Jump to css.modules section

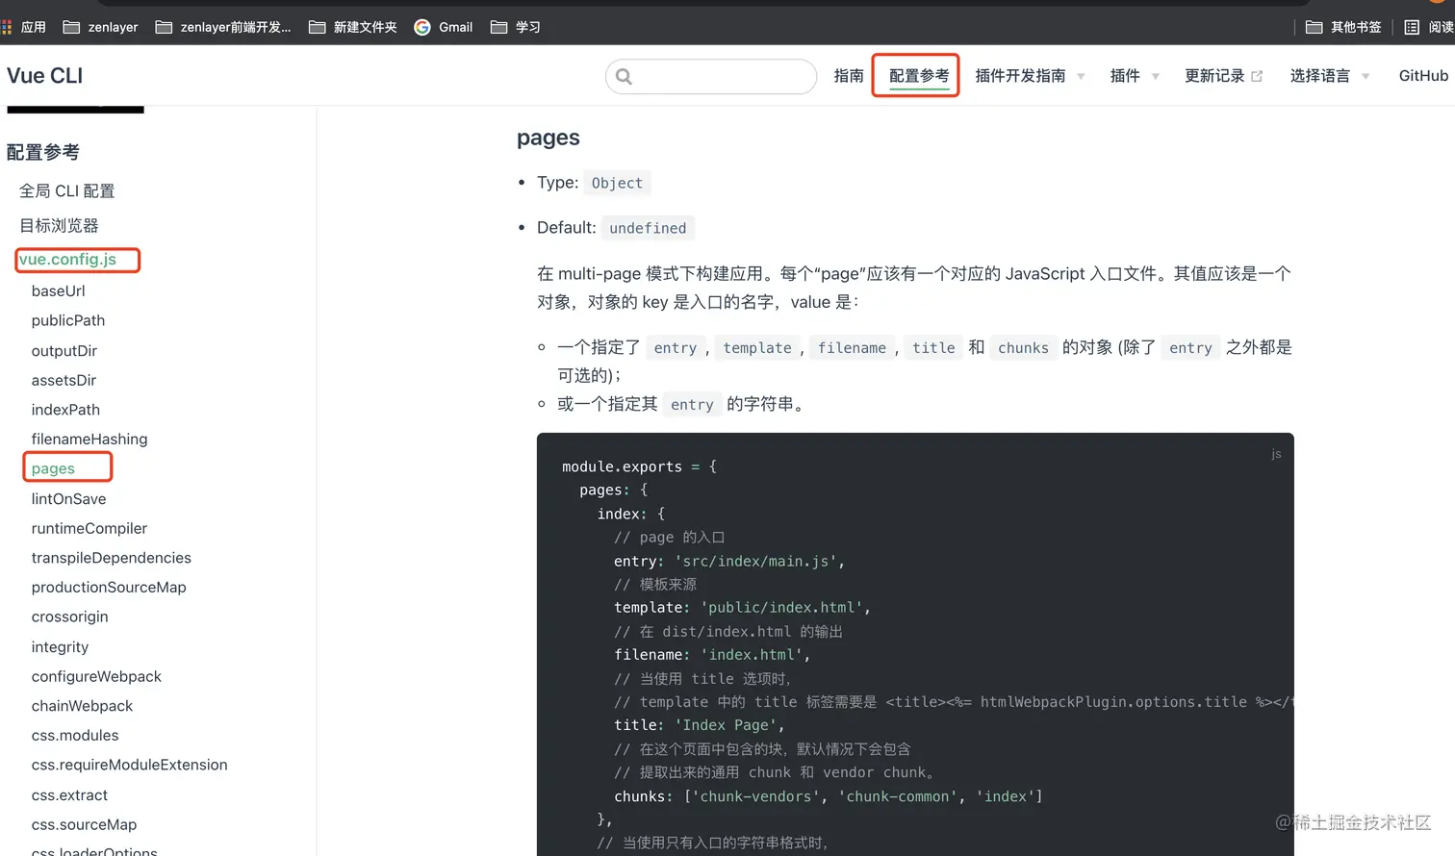(75, 736)
